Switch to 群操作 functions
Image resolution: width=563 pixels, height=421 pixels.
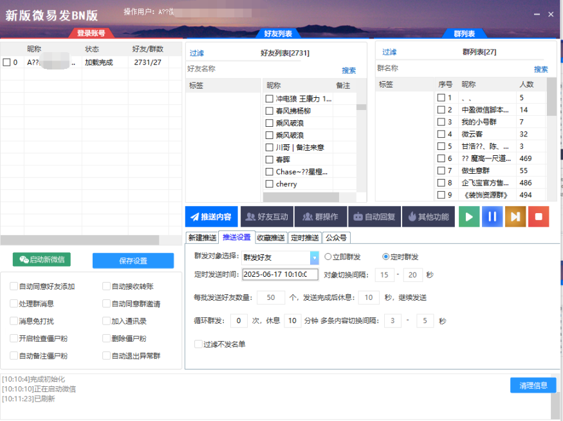pos(320,217)
